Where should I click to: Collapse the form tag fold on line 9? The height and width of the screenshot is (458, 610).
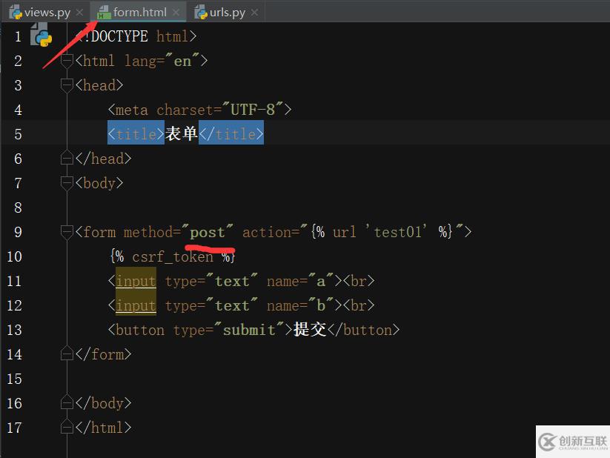pos(67,232)
